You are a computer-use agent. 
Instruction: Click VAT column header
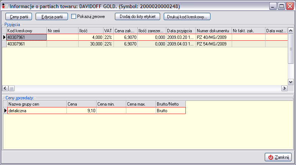click(109, 31)
